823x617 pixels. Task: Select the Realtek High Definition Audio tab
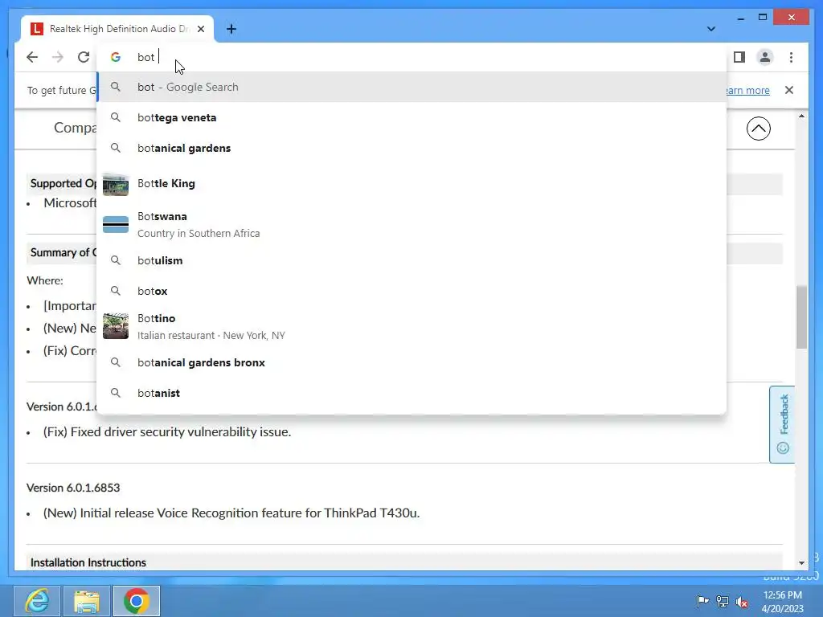click(x=117, y=29)
